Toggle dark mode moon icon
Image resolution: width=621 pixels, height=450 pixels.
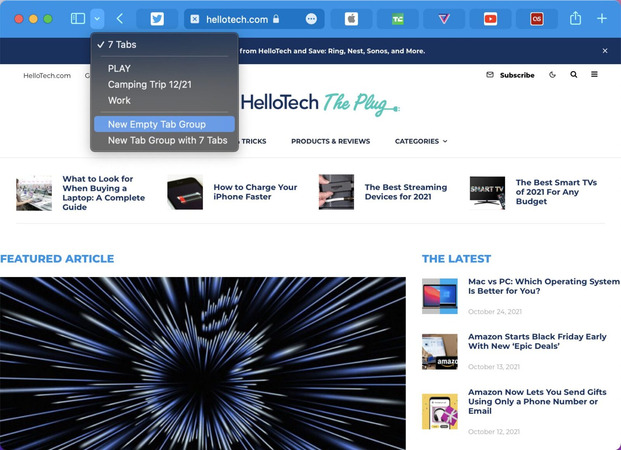tap(552, 75)
